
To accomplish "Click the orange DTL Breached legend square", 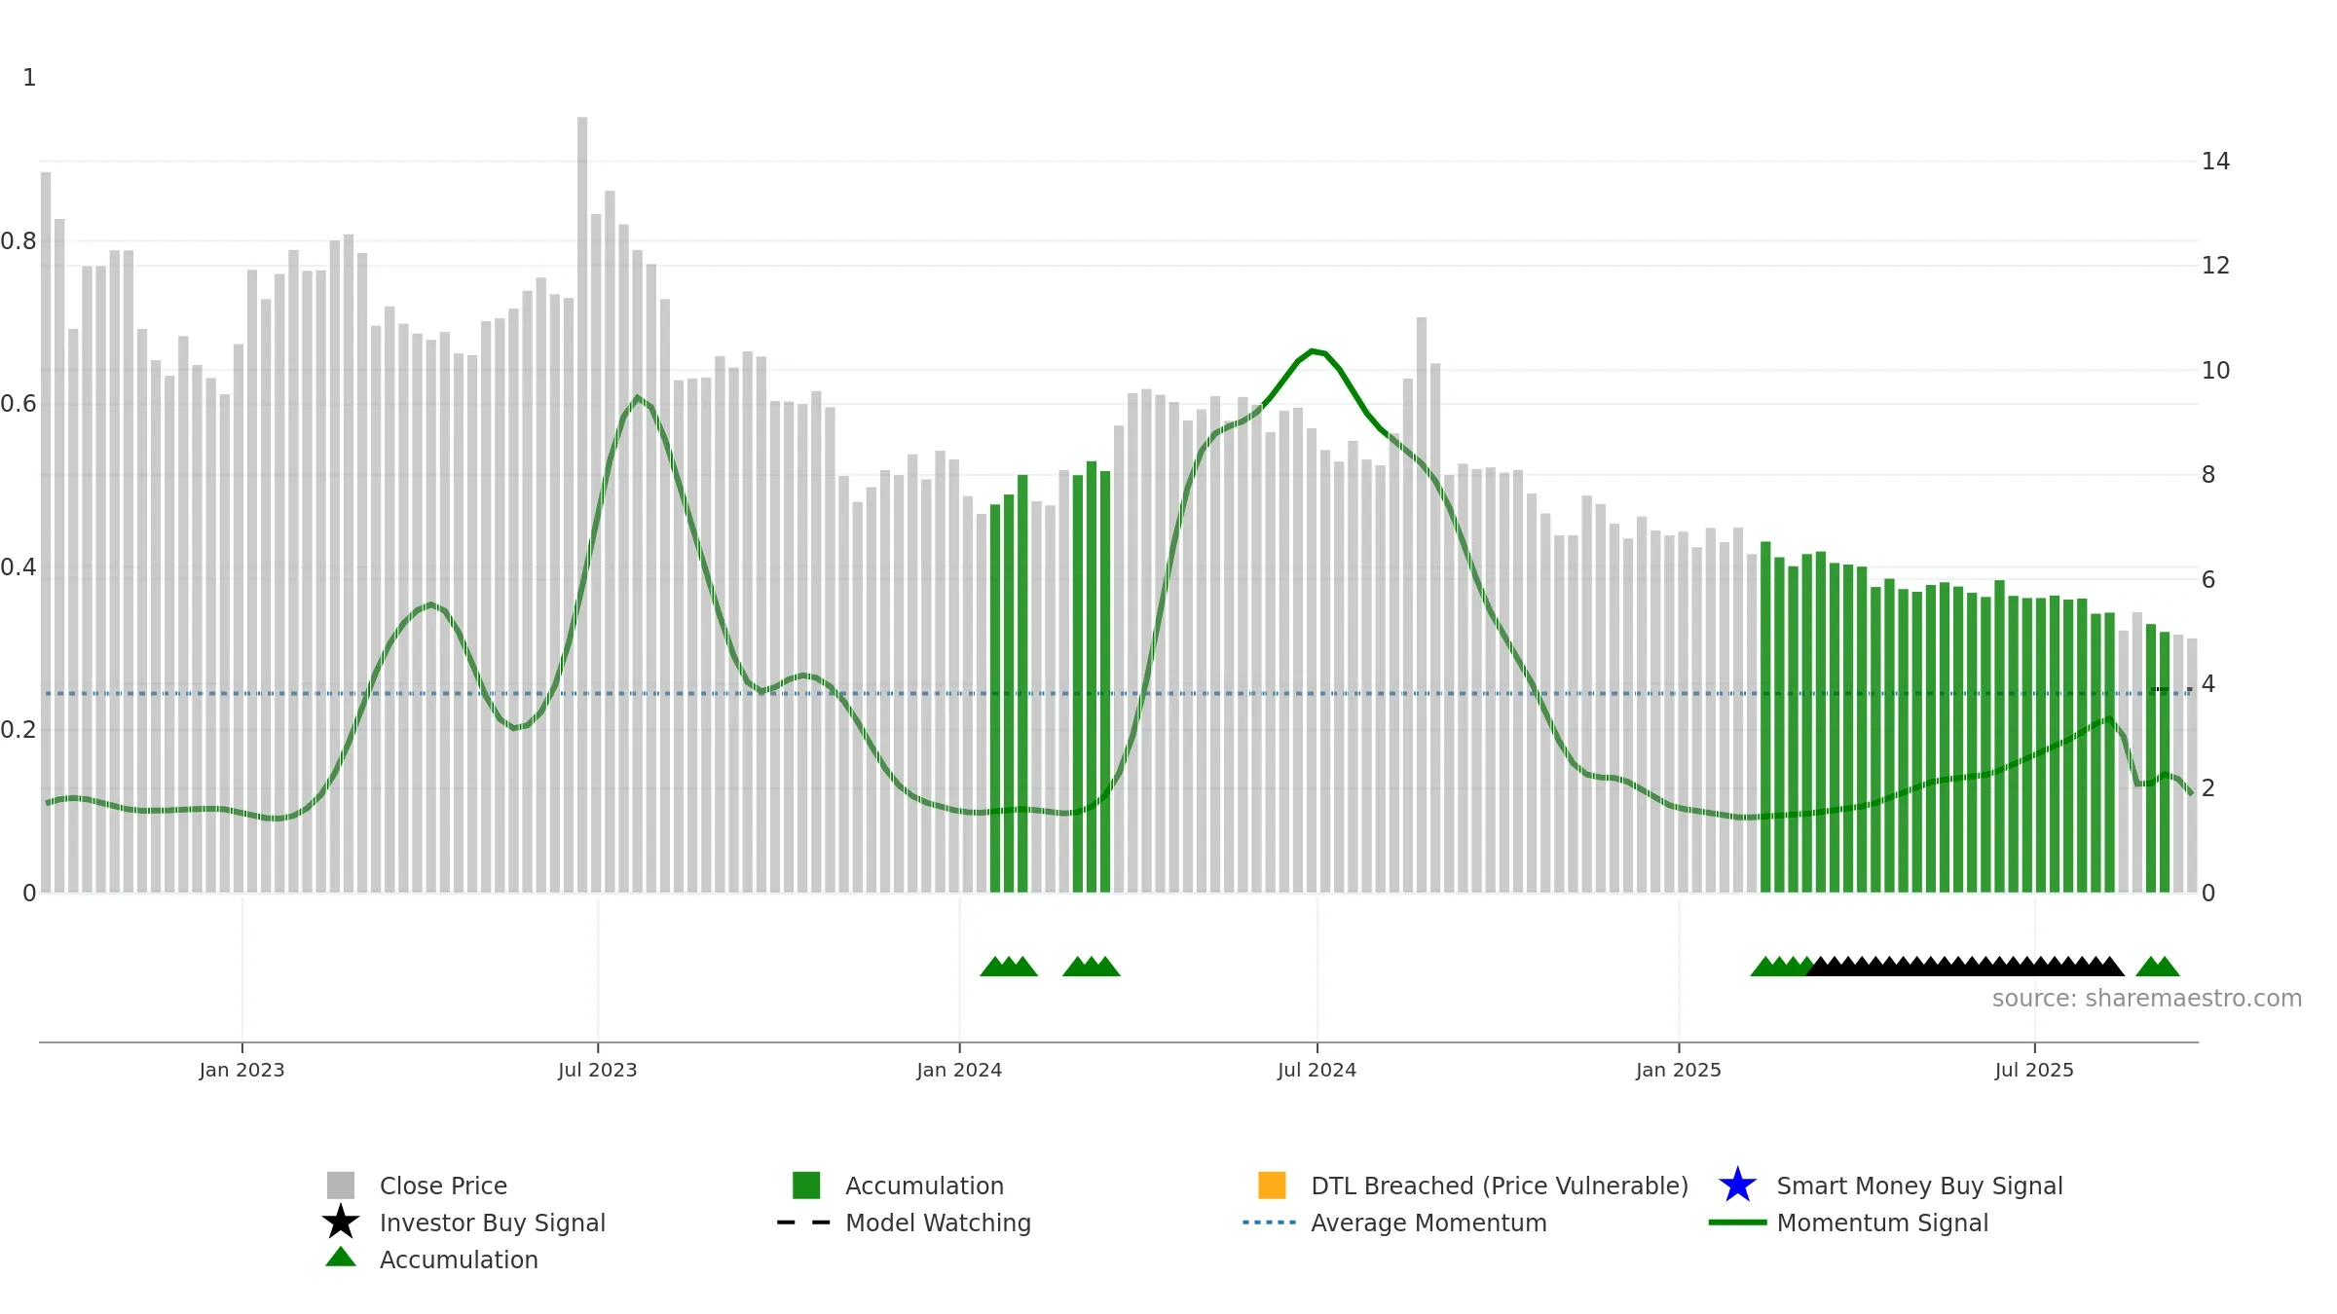I will [1272, 1186].
